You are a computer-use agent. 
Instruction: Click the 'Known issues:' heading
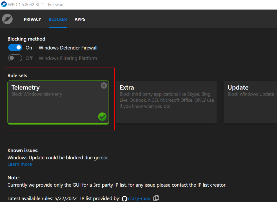23,150
